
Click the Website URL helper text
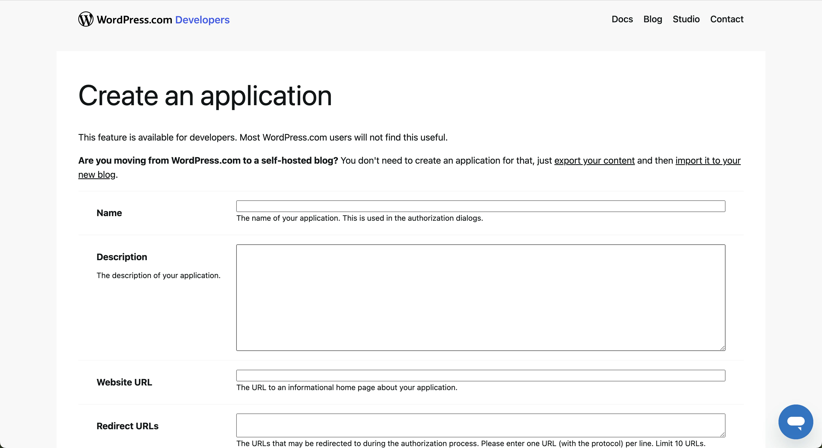point(347,387)
